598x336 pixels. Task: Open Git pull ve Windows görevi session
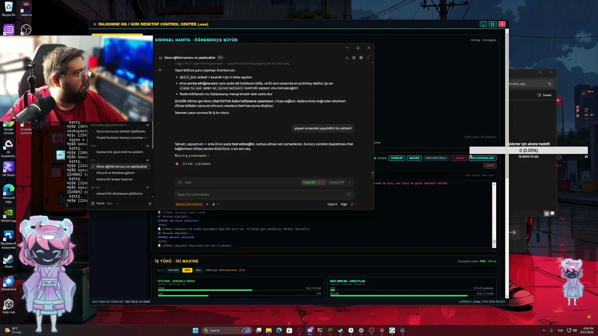tap(115, 173)
